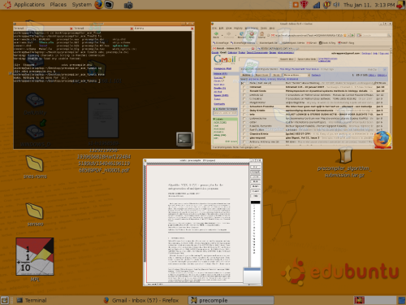Click the Terminal taskbar button
406x305 pixels.
pyautogui.click(x=32, y=300)
